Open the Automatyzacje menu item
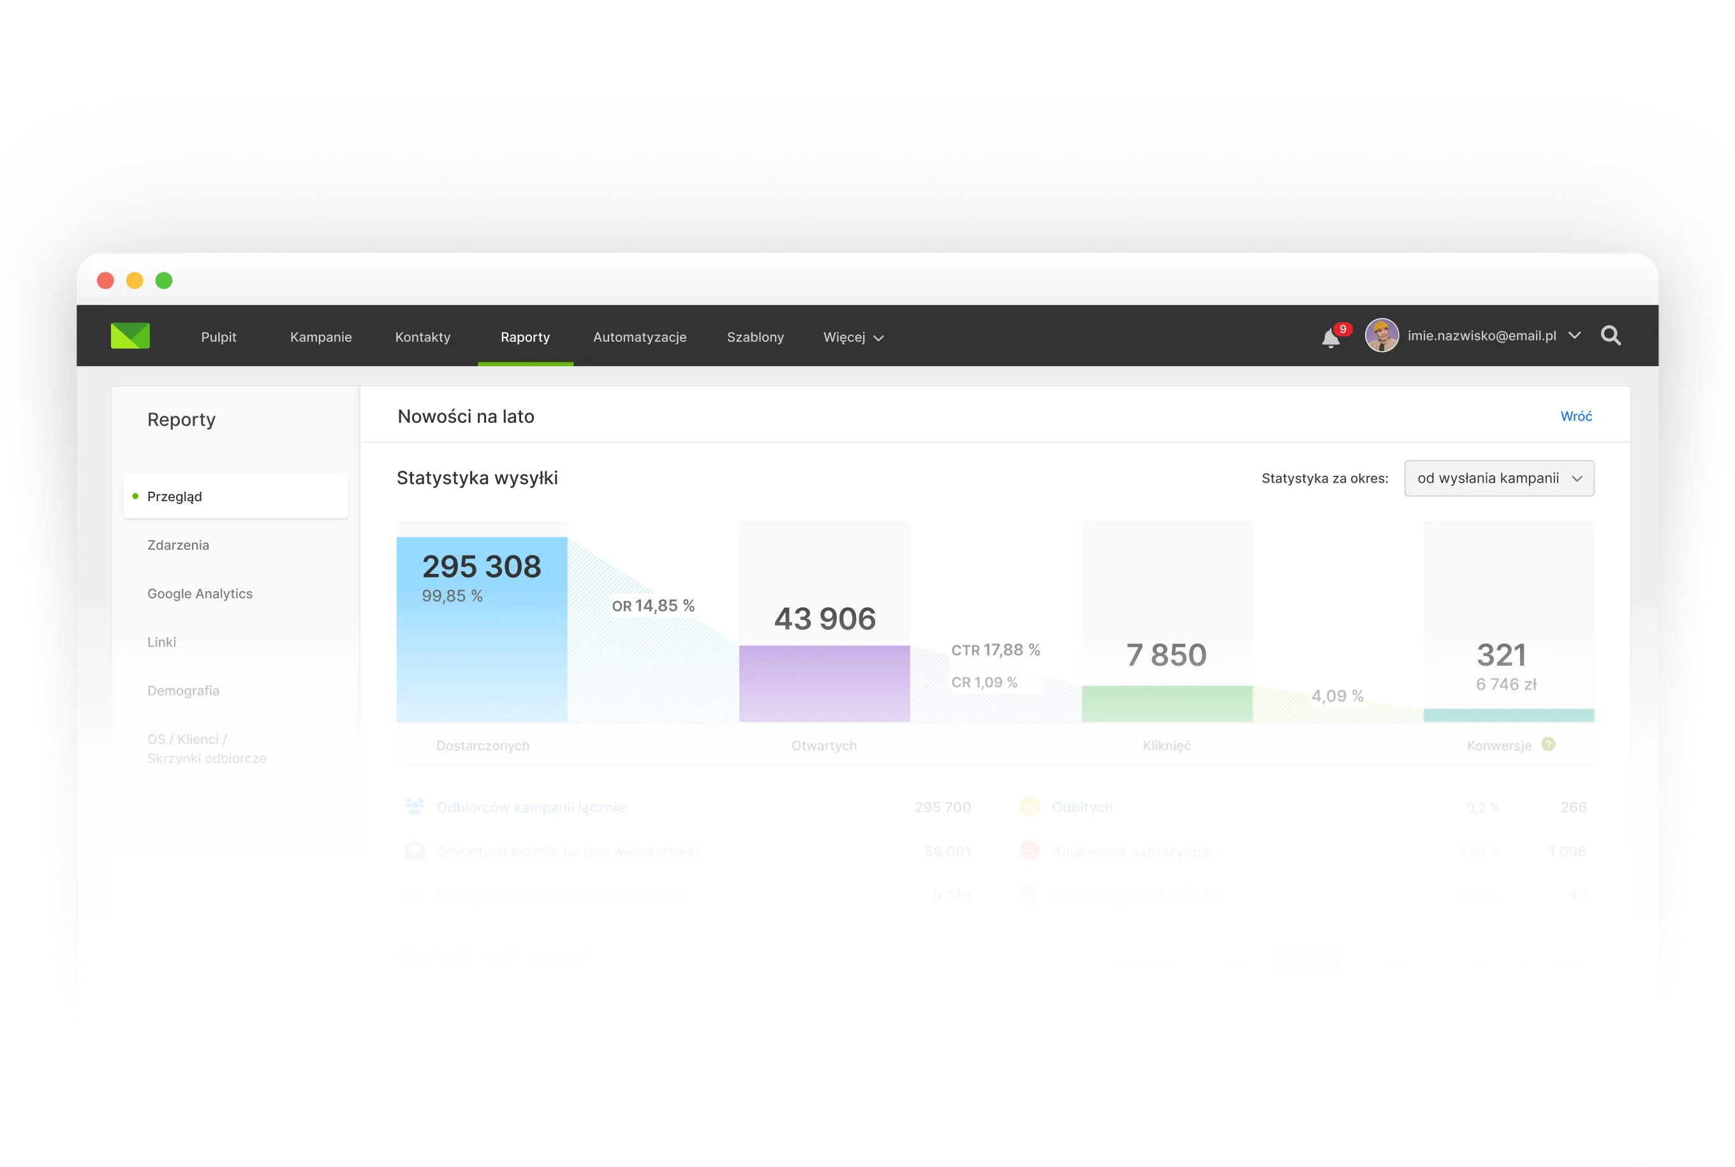The height and width of the screenshot is (1167, 1735). pos(639,337)
